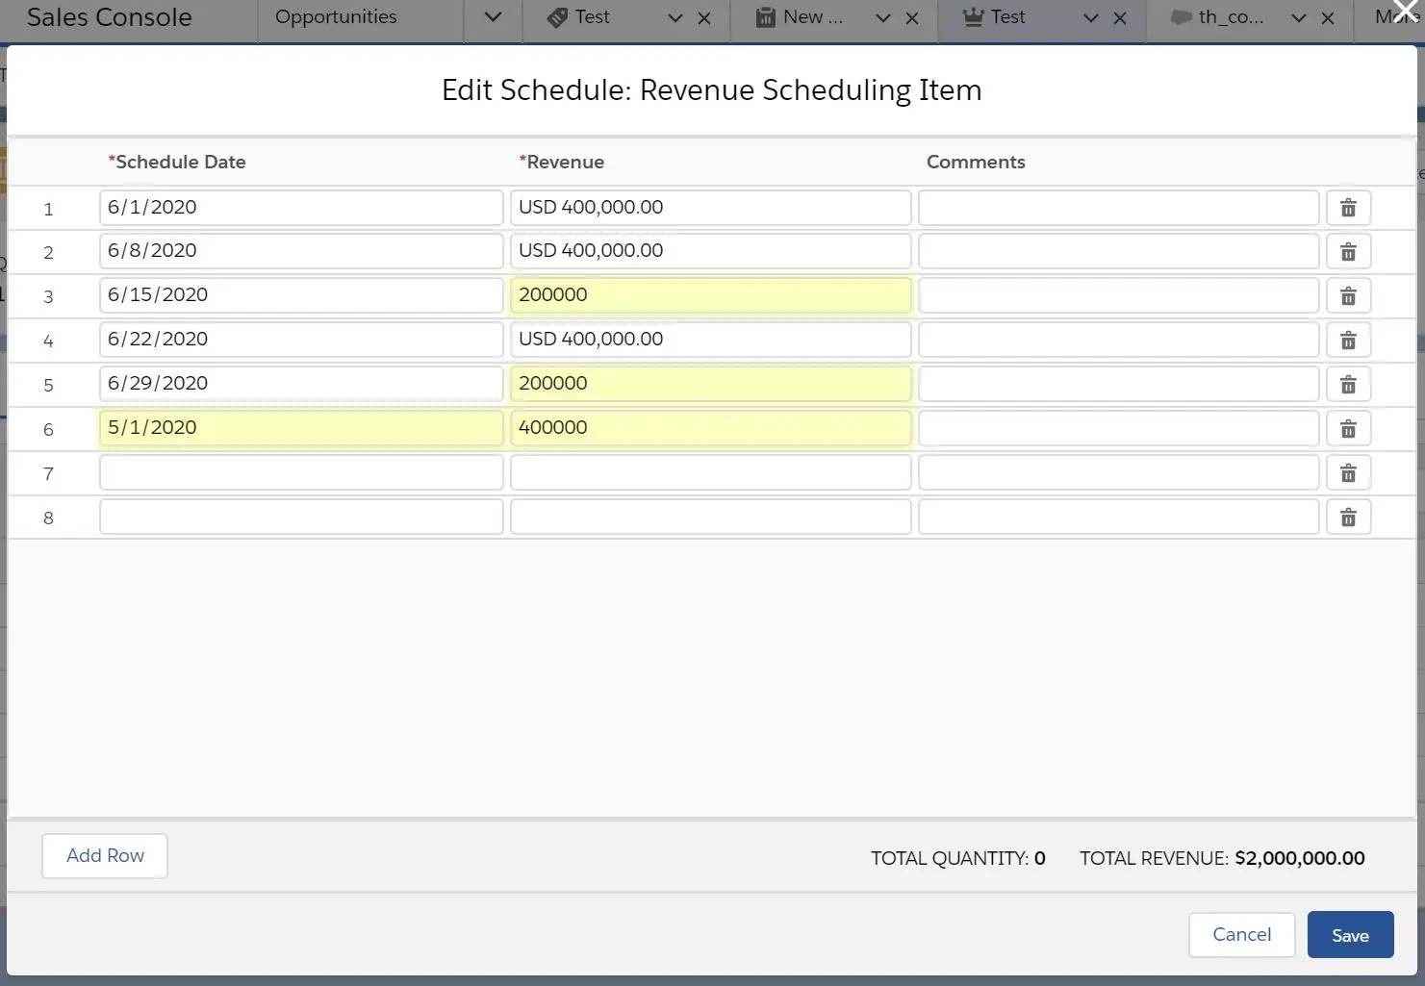Delete row 5 with the trash icon
The width and height of the screenshot is (1425, 986).
[x=1348, y=385]
